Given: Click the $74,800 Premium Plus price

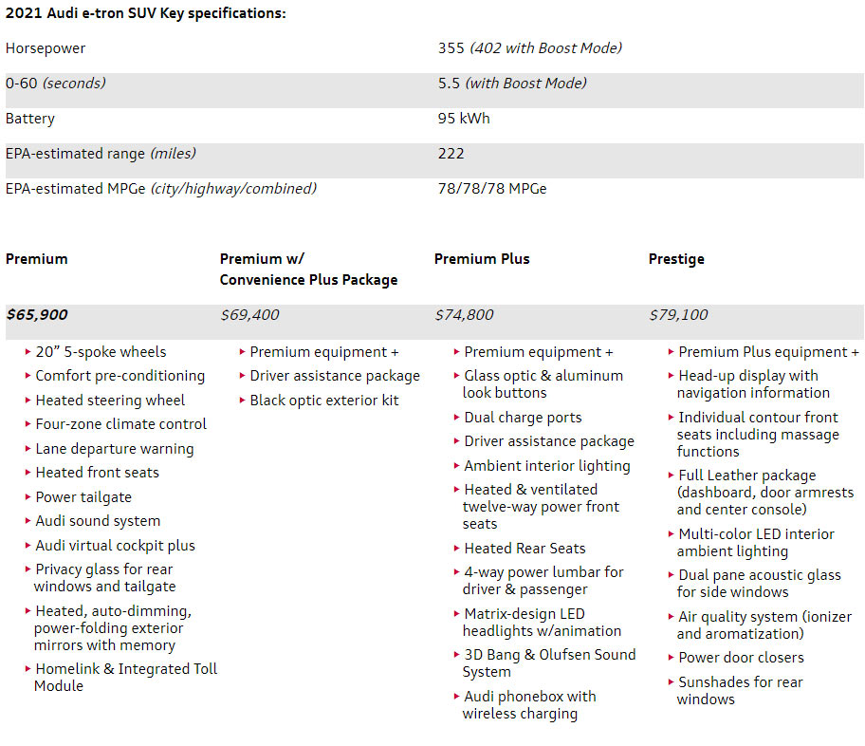Looking at the screenshot, I should (x=464, y=315).
